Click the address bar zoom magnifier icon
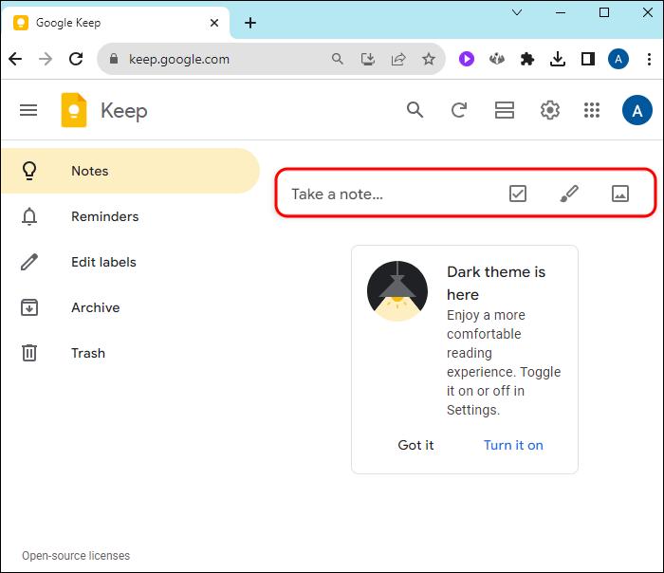 click(x=337, y=59)
